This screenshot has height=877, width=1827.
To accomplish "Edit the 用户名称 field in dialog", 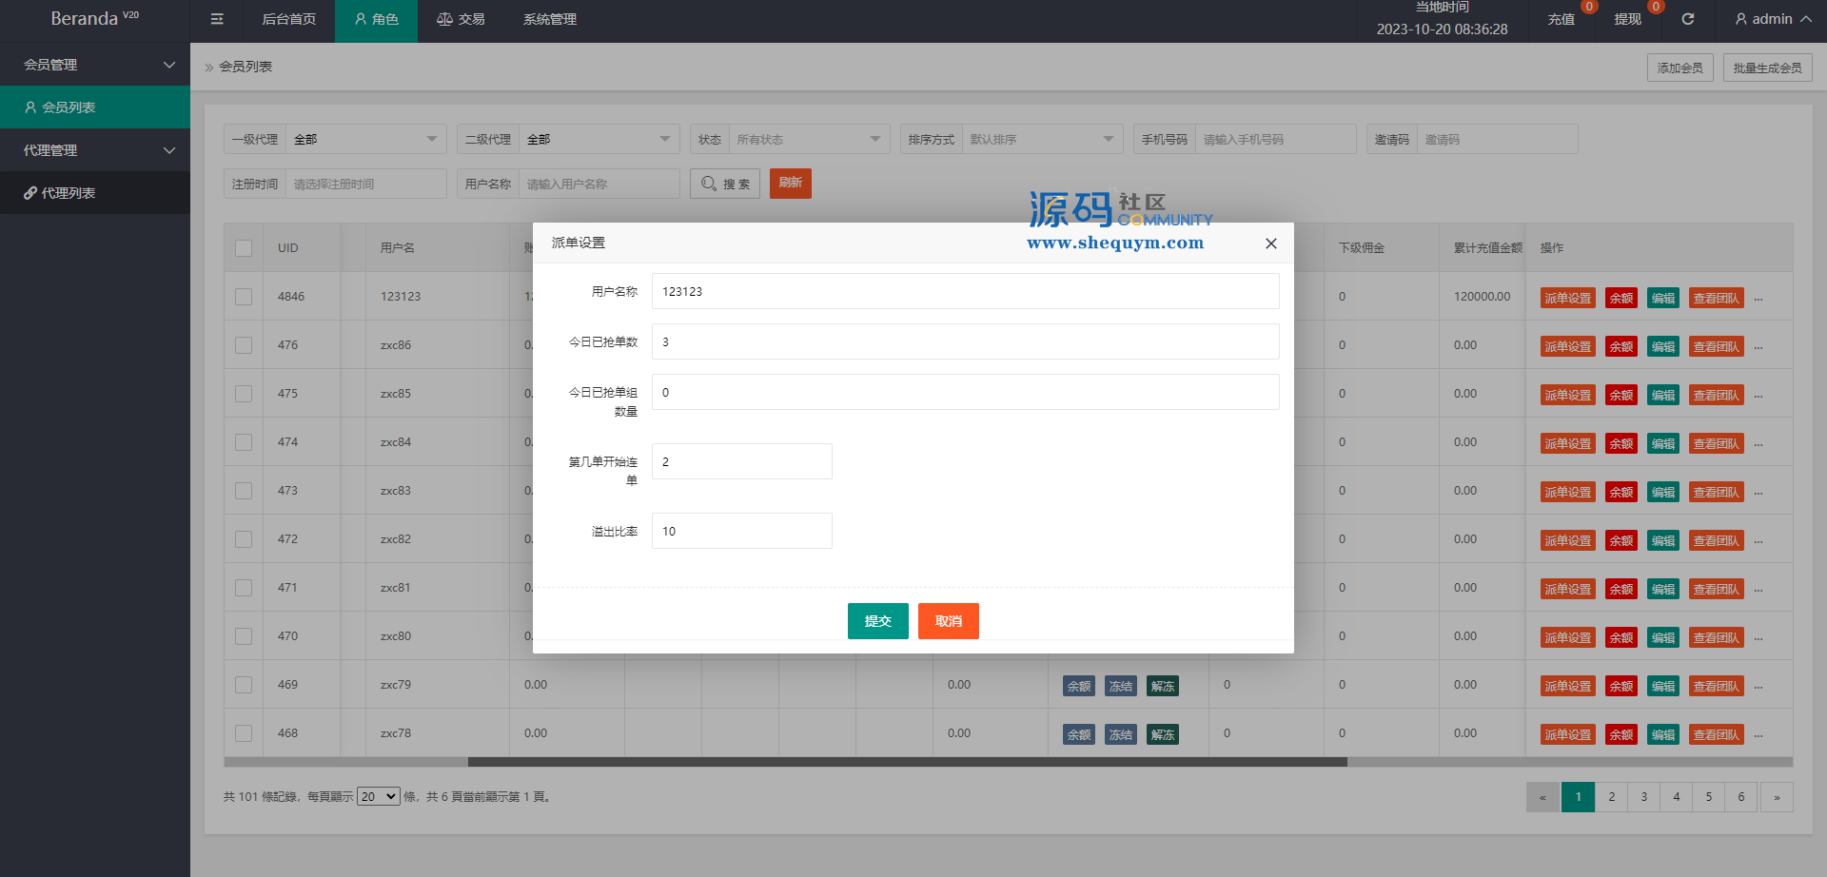I will pos(965,291).
